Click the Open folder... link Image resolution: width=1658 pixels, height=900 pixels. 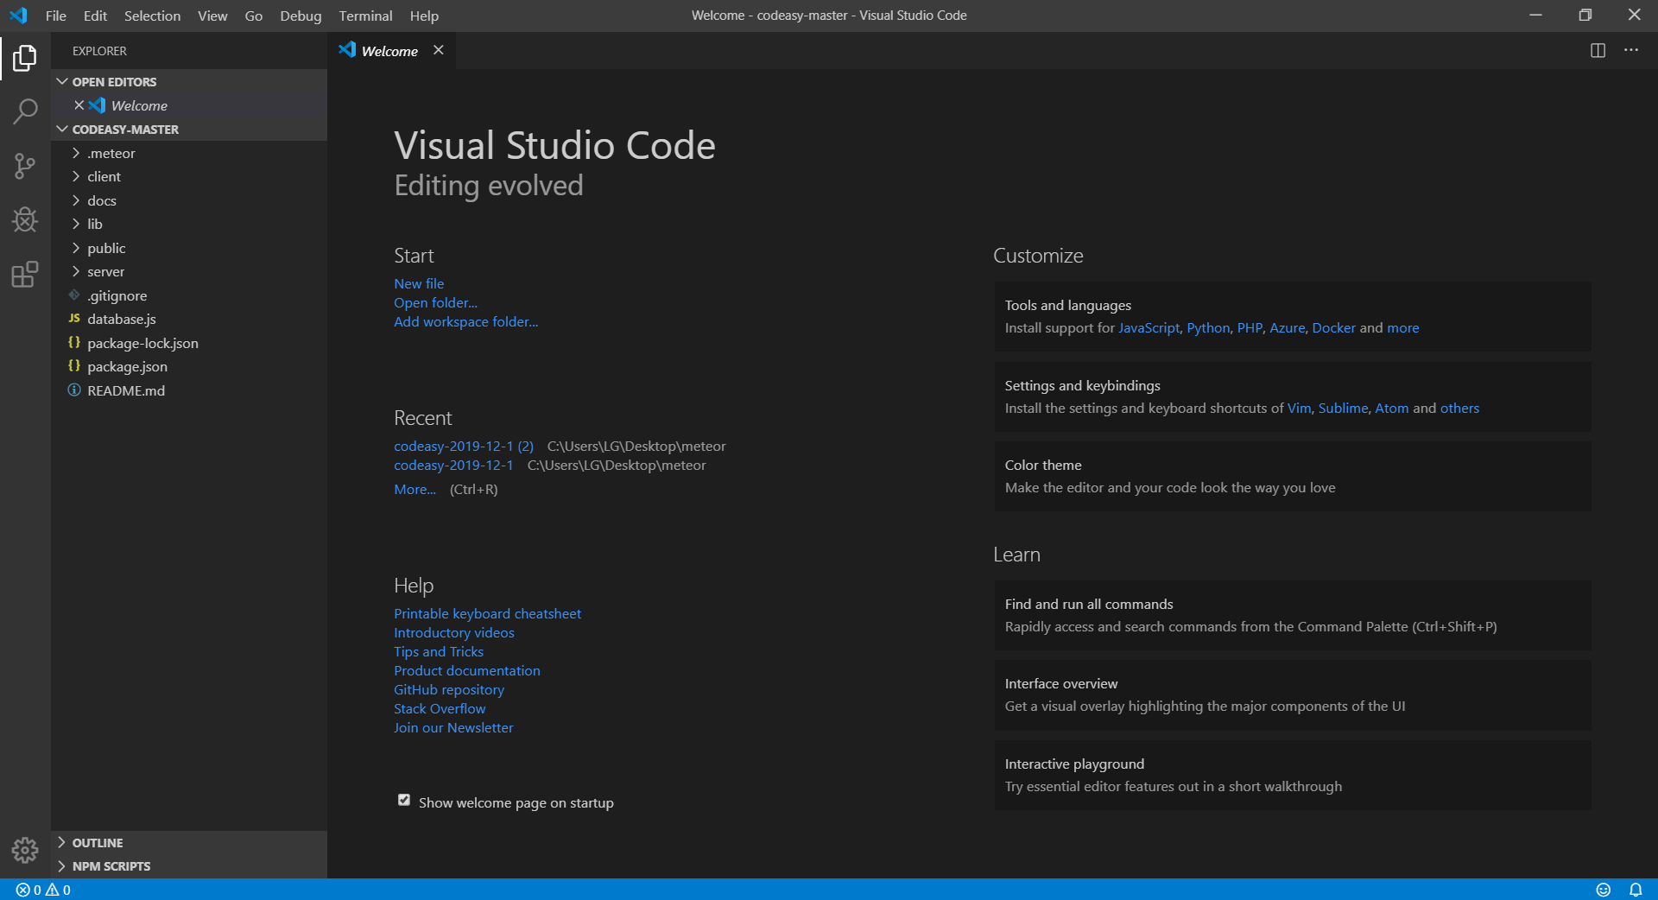[435, 302]
